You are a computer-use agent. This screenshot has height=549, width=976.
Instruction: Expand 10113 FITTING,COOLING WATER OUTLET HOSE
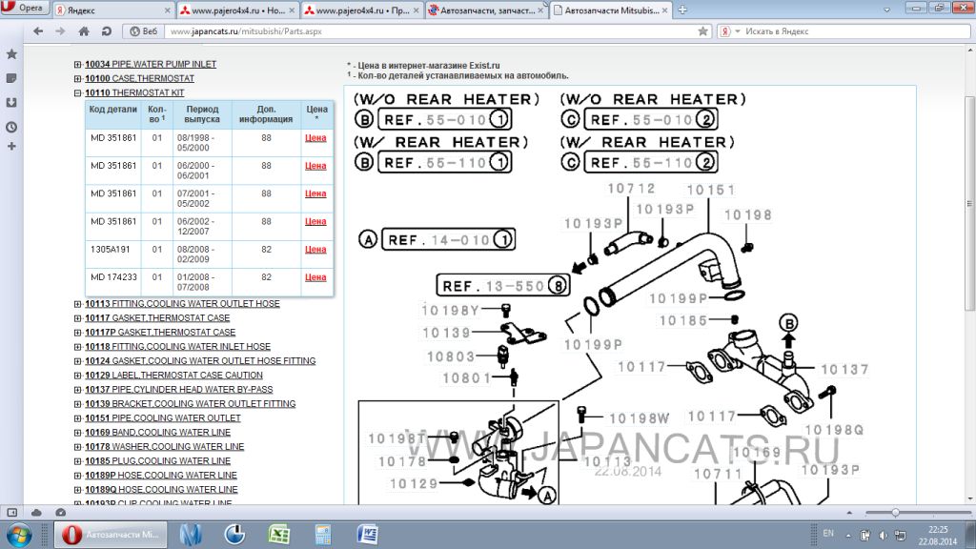tap(78, 304)
